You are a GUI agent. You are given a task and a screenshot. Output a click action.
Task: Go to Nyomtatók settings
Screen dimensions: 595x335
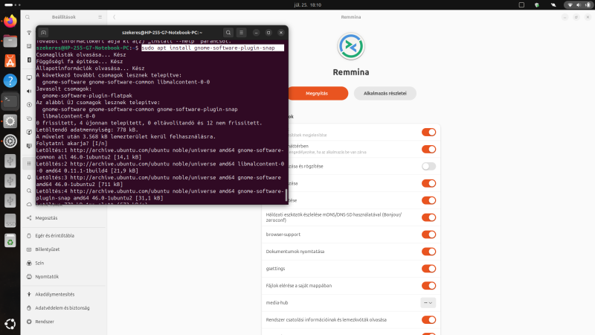coord(64,277)
